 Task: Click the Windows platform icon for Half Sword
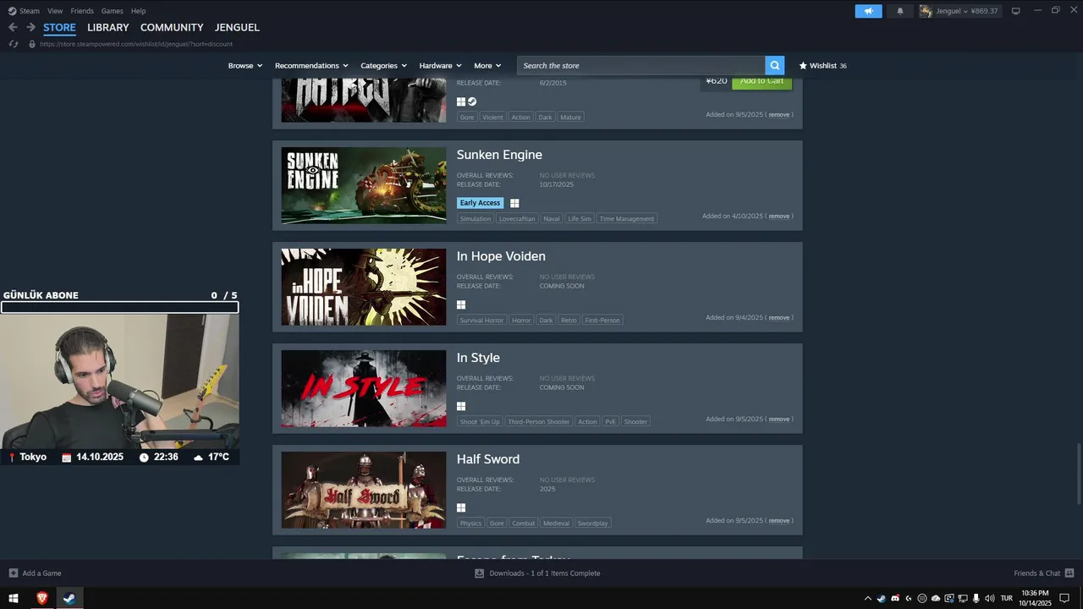[461, 507]
